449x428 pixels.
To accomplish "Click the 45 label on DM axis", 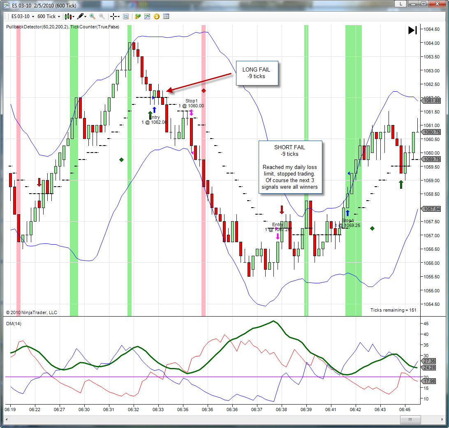I will [426, 324].
